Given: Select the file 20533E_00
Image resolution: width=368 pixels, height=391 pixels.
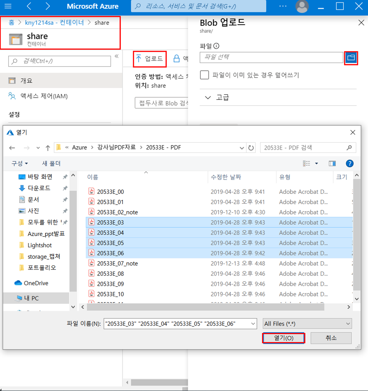Looking at the screenshot, I should (110, 192).
